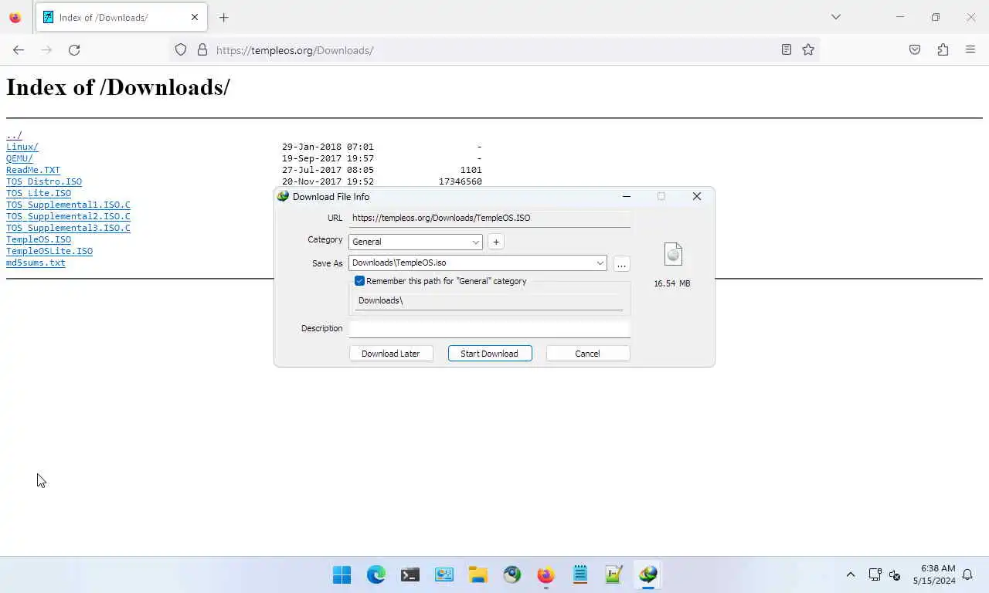Open the volume muted tray icon
Image resolution: width=989 pixels, height=593 pixels.
click(x=895, y=574)
